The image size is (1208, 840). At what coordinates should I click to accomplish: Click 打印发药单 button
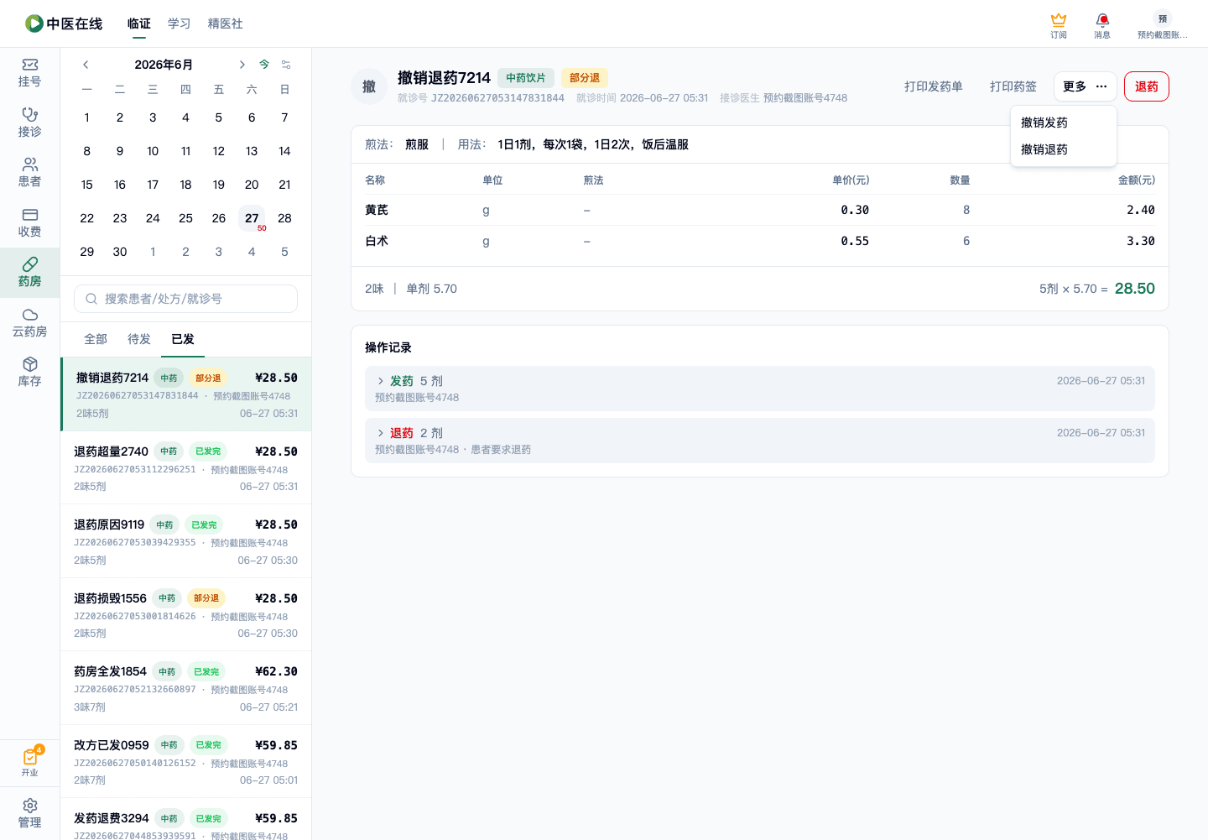click(934, 86)
